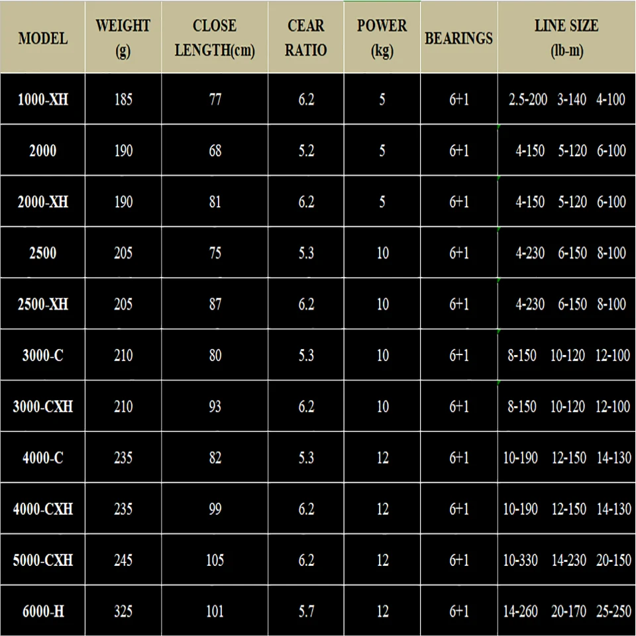Click the 2000-XH model row label
The width and height of the screenshot is (636, 636).
tap(42, 202)
